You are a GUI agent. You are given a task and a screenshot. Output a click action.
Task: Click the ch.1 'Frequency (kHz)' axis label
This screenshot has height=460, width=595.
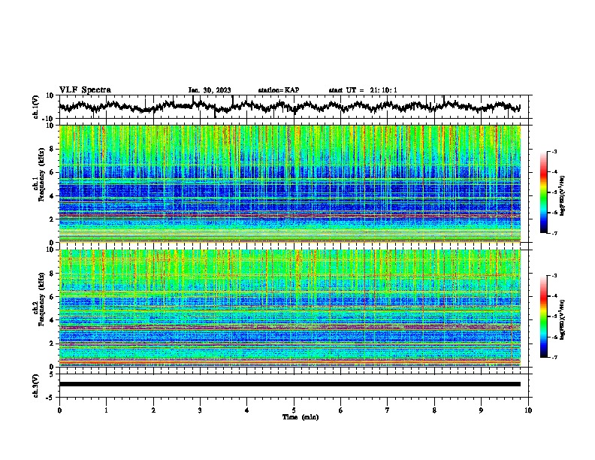pyautogui.click(x=41, y=174)
